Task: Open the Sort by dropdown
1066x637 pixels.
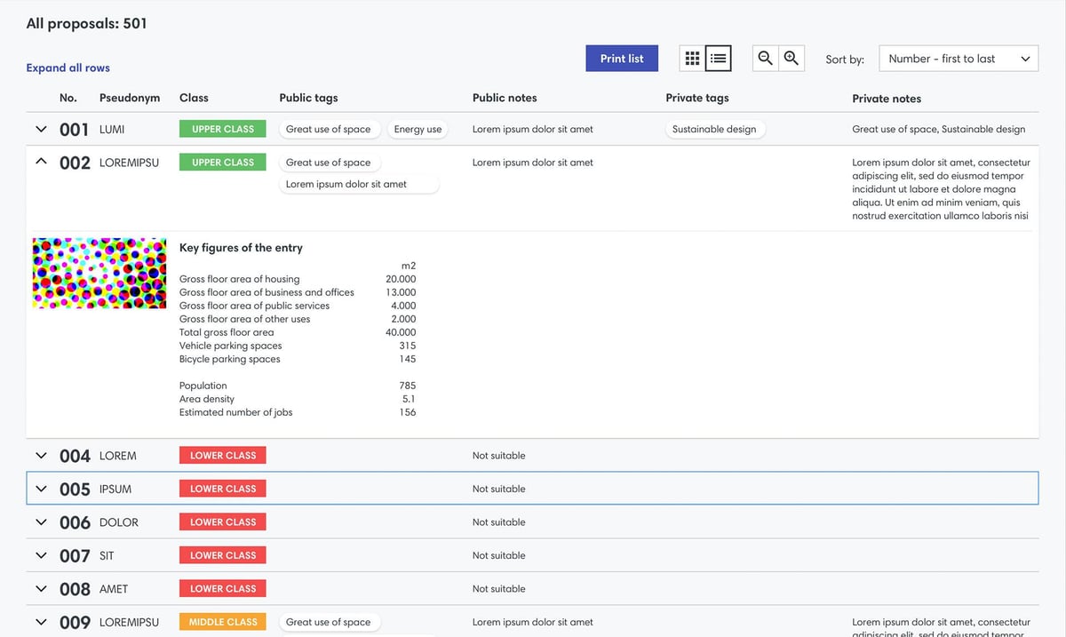Action: point(959,59)
